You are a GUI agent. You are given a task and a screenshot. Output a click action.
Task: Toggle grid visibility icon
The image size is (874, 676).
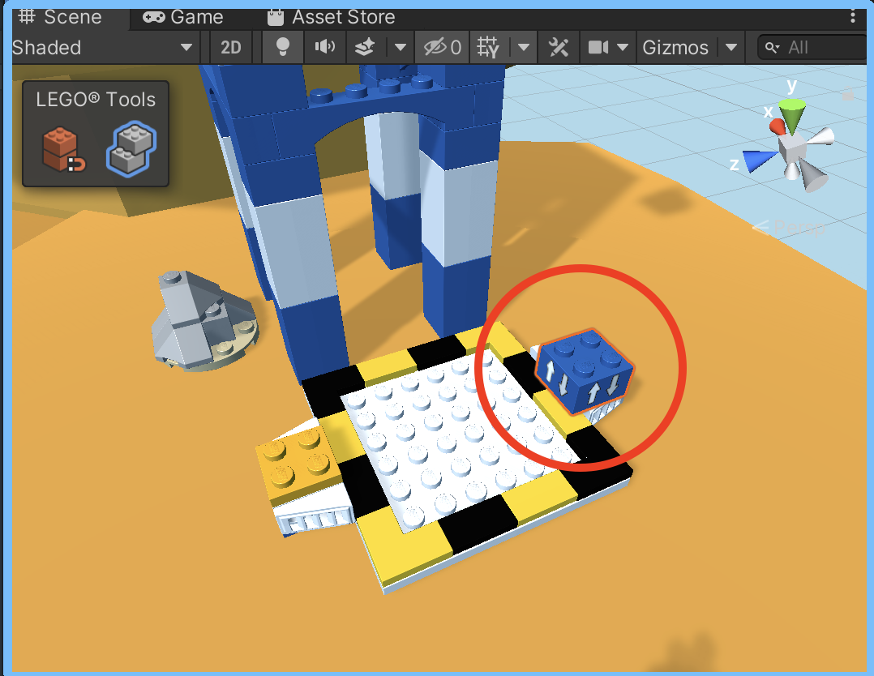tap(488, 48)
